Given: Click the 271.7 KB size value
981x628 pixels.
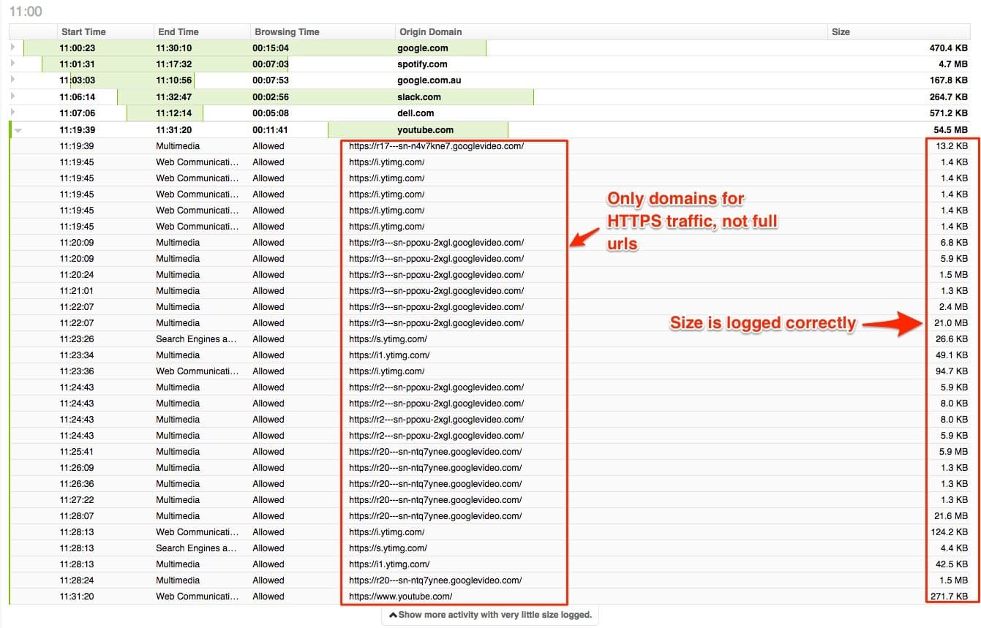Looking at the screenshot, I should (x=950, y=597).
